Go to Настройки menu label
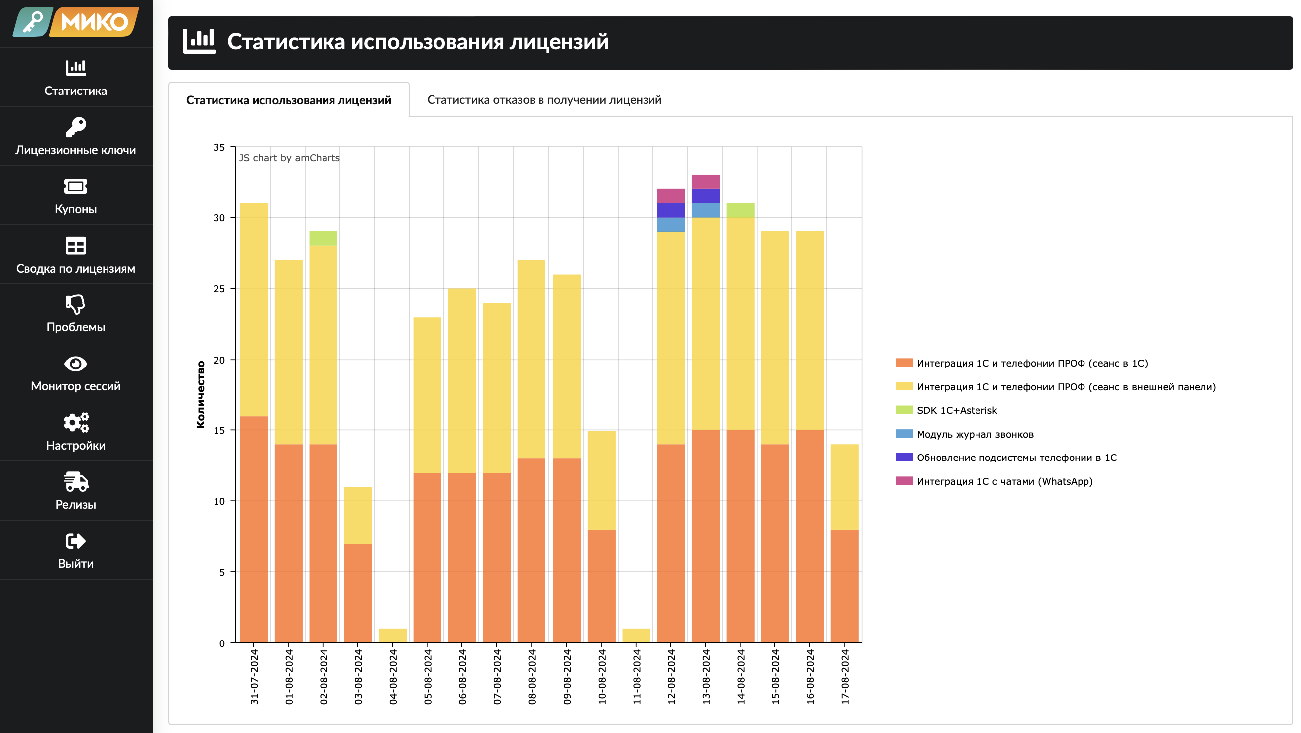 coord(76,446)
